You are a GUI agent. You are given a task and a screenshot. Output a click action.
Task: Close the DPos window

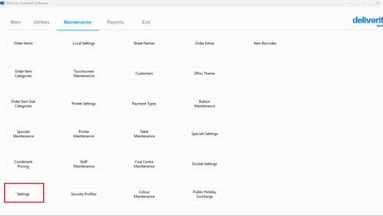pyautogui.click(x=377, y=3)
